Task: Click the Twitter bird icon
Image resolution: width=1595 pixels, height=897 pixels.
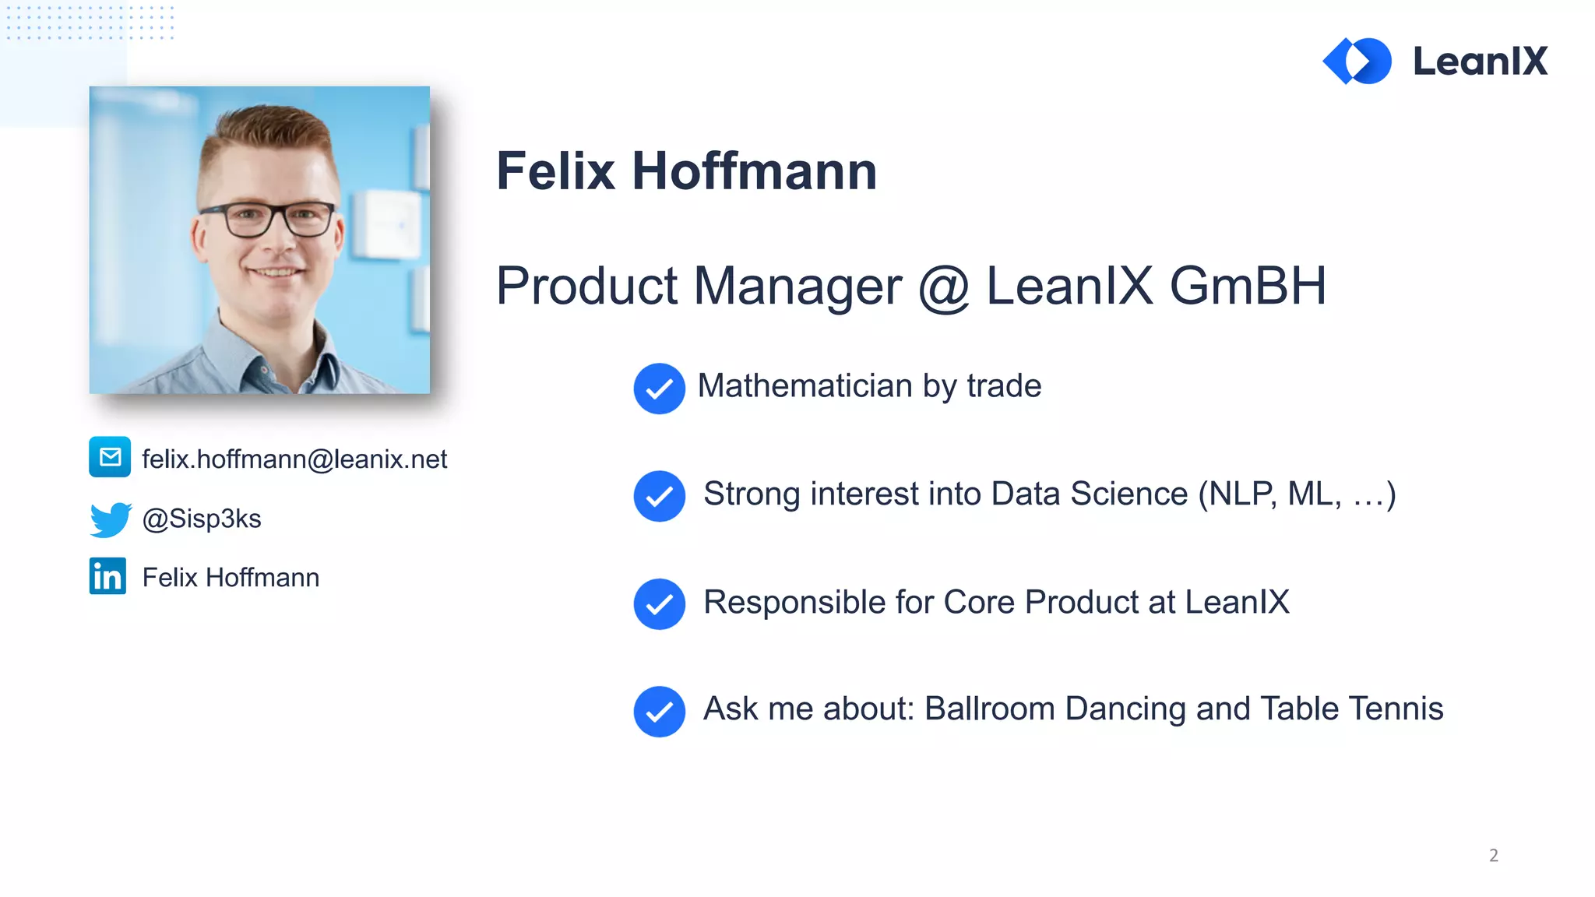Action: coord(111,519)
